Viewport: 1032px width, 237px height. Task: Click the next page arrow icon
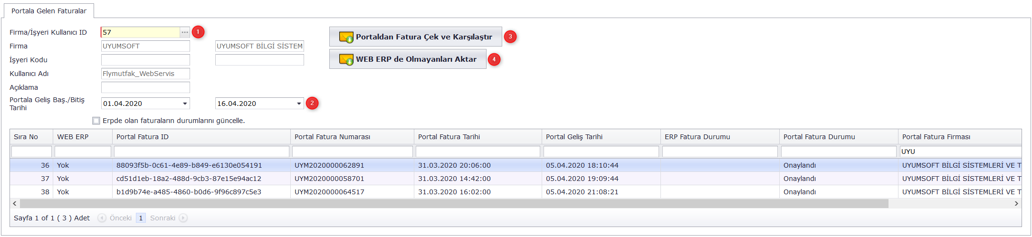point(183,218)
